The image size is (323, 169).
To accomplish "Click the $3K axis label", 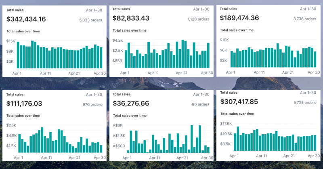I will [10, 61].
